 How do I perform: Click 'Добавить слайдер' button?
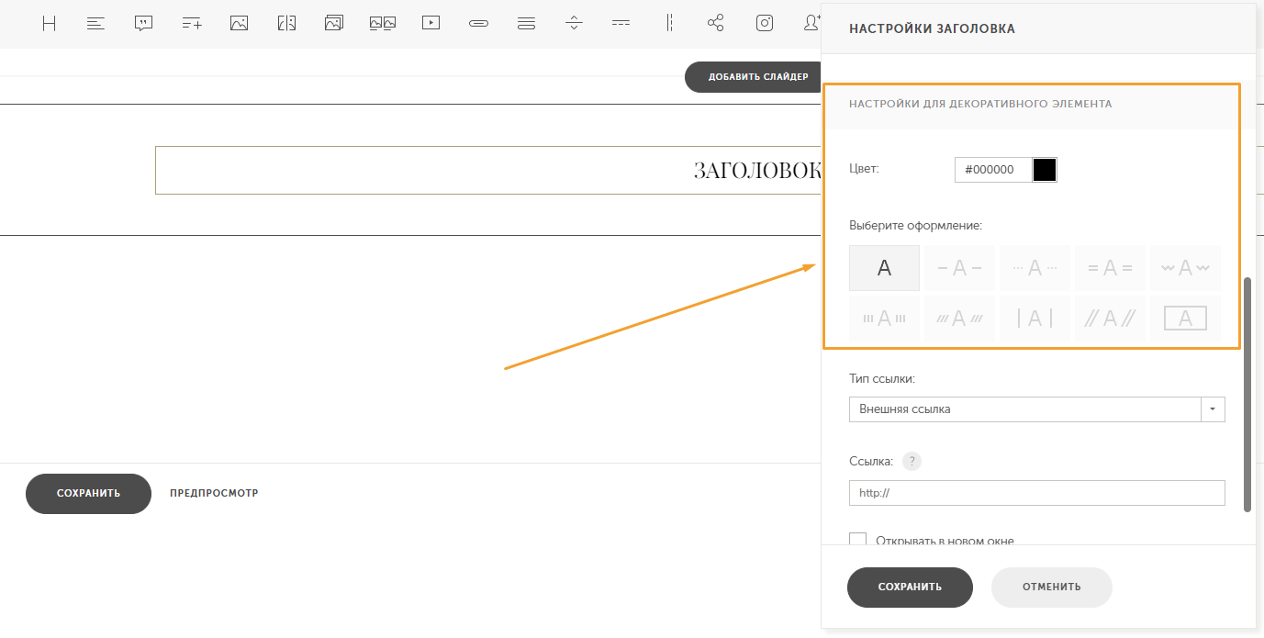click(753, 77)
